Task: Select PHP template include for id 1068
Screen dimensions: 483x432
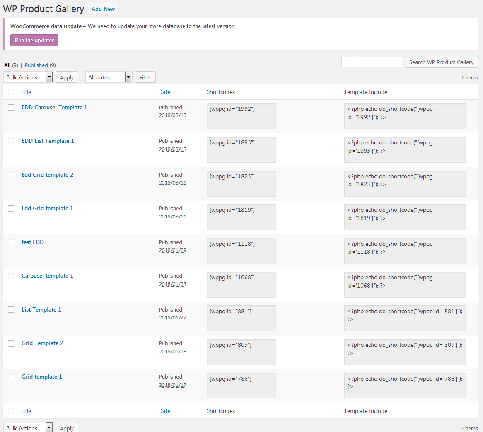Action: pos(405,284)
